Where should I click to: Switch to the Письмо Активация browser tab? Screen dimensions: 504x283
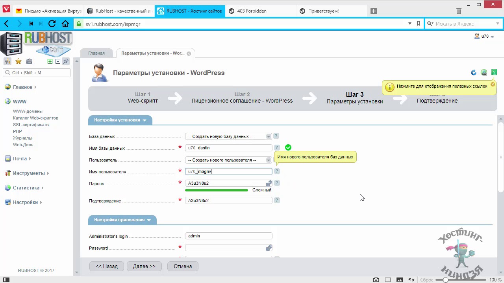pos(48,11)
